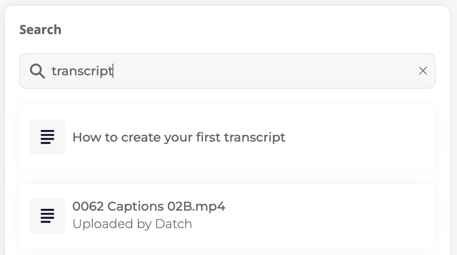Open "How to create your first transcript"
The height and width of the screenshot is (255, 457).
pos(227,137)
